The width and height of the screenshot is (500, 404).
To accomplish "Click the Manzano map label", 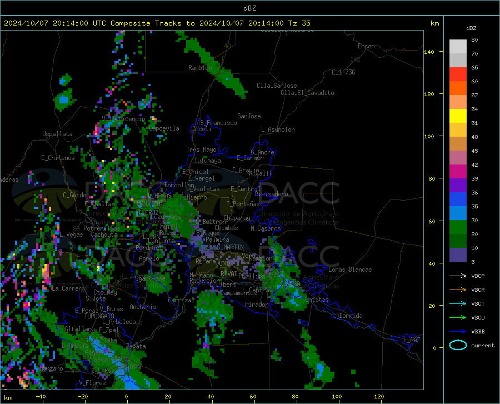I will 51,369.
